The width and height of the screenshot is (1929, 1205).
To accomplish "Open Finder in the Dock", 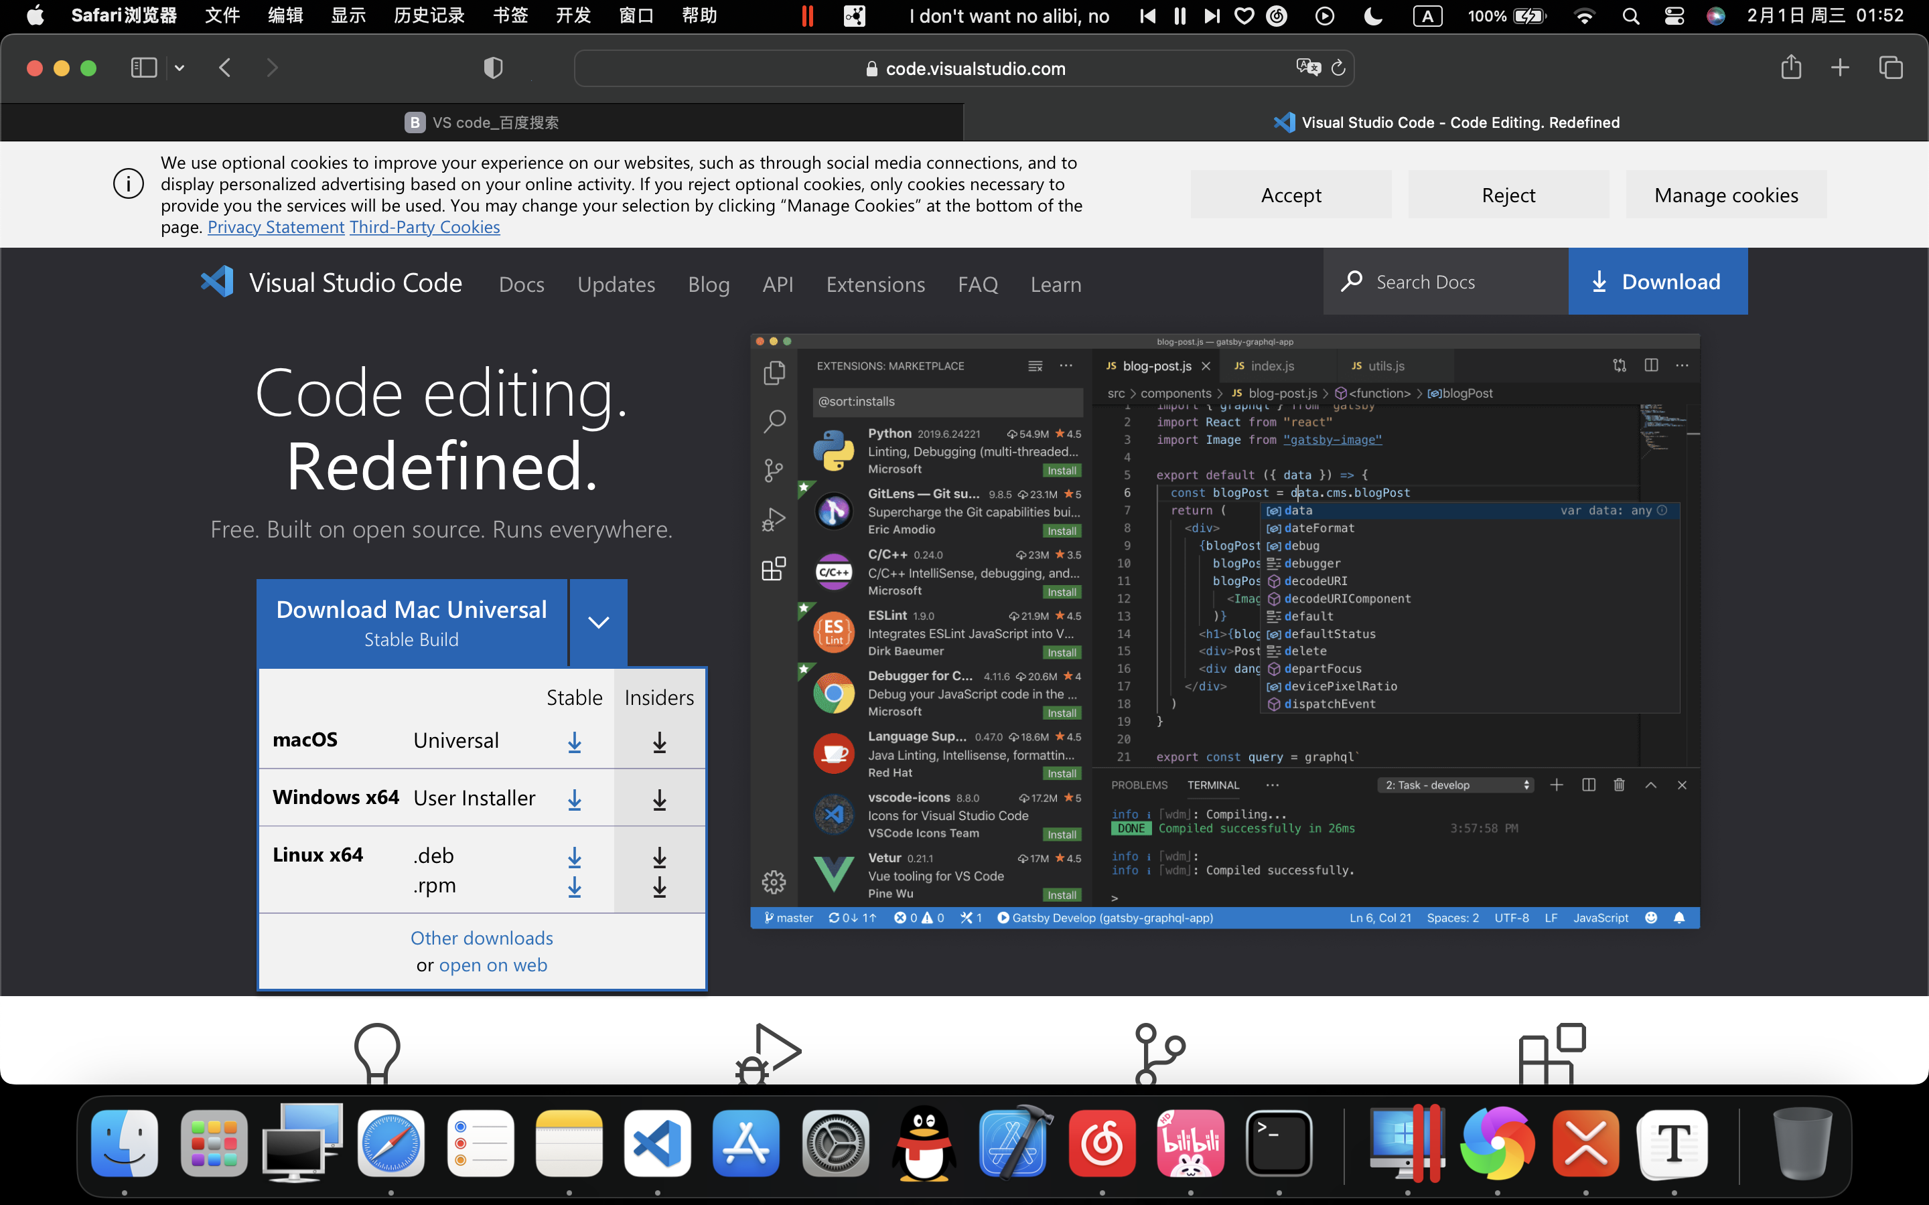I will [125, 1143].
